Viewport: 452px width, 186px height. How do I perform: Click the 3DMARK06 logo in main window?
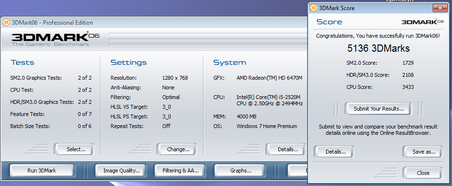pyautogui.click(x=55, y=39)
